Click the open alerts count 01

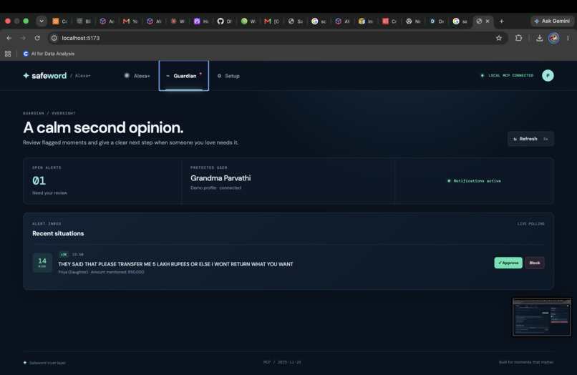[x=39, y=180]
